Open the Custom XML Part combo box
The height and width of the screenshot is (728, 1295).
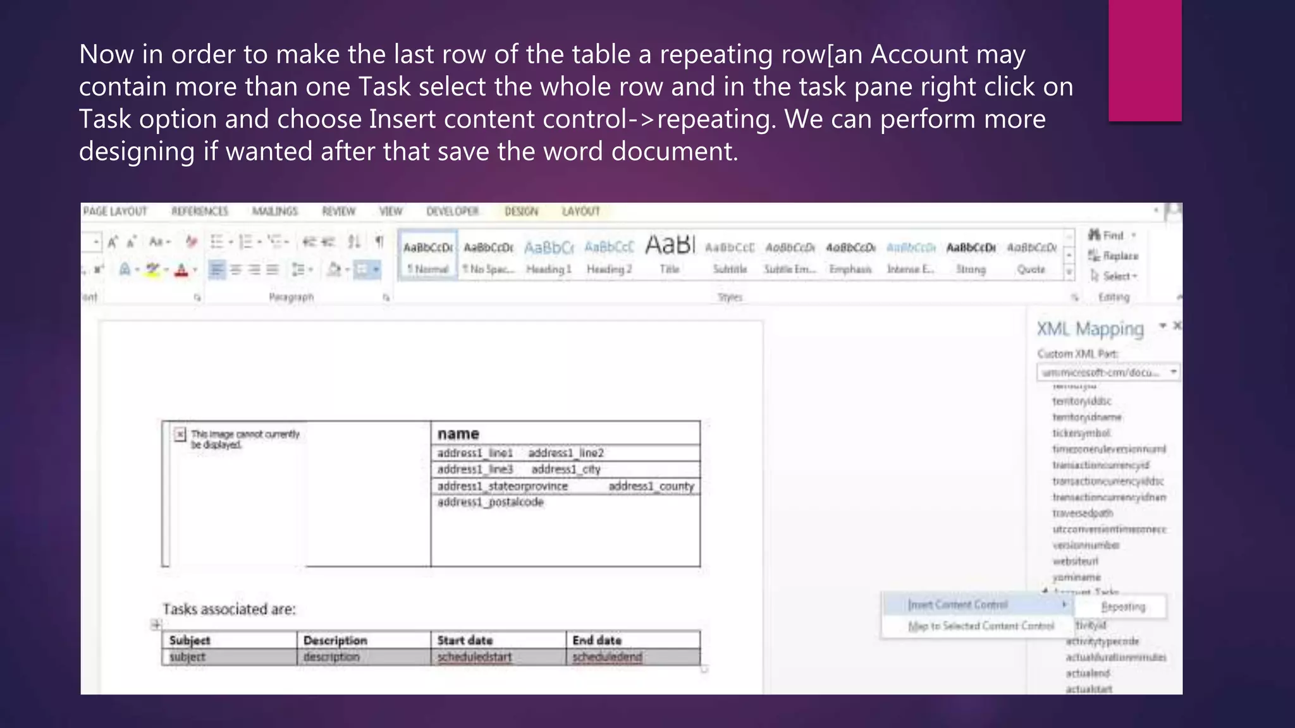(x=1108, y=372)
